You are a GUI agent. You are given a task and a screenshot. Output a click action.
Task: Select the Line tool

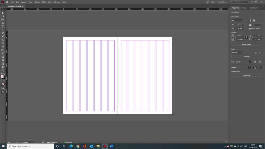(3, 30)
